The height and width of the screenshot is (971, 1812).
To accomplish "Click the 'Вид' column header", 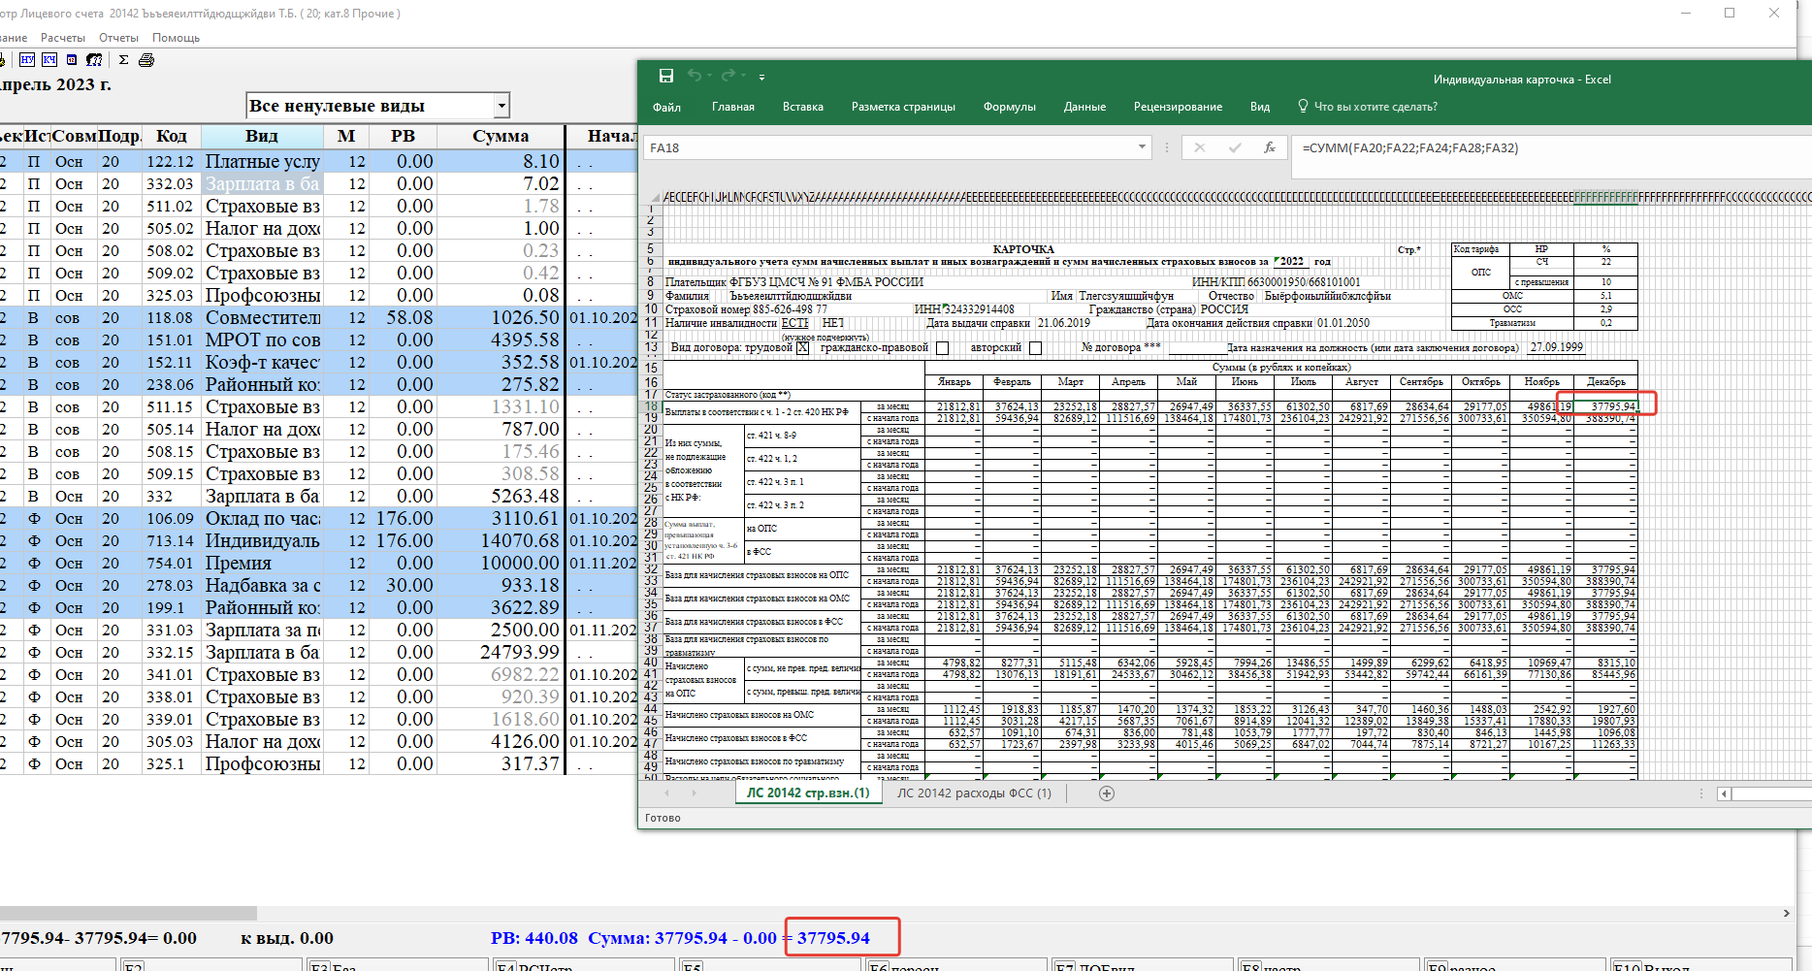I will [262, 136].
